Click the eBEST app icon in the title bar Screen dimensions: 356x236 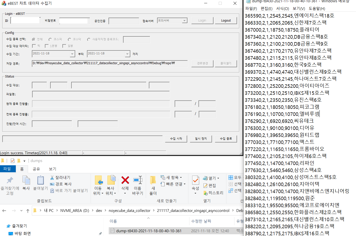click(x=4, y=3)
